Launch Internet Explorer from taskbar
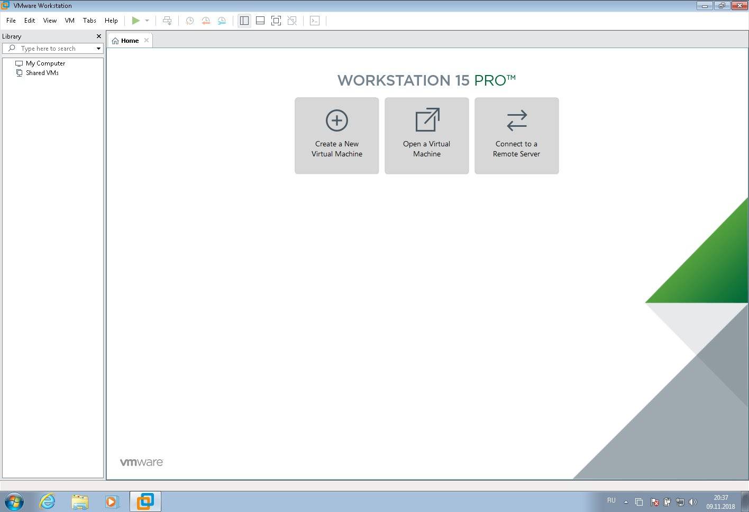The height and width of the screenshot is (512, 749). [48, 501]
